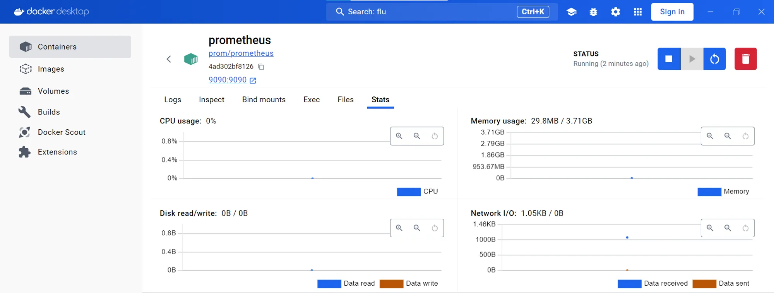This screenshot has height=293, width=774.
Task: Reset zoom on the Memory usage chart
Action: [x=745, y=136]
